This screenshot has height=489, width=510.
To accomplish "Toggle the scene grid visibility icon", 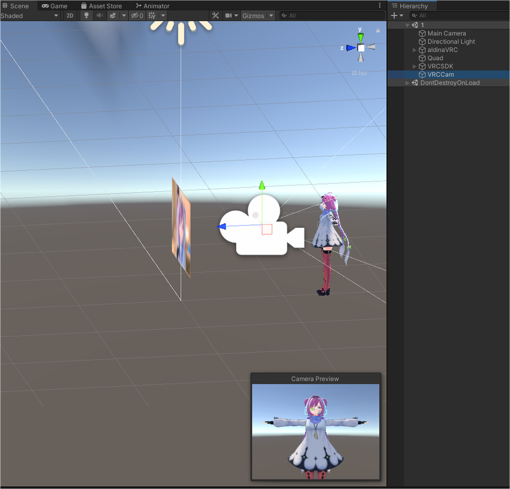I will coord(152,15).
